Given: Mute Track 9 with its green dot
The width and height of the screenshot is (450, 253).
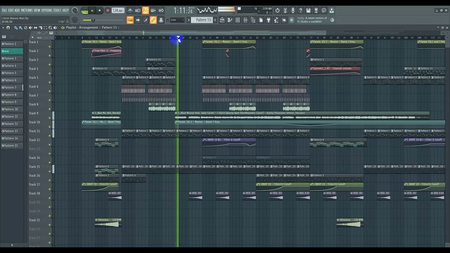Looking at the screenshot, I should click(x=50, y=118).
